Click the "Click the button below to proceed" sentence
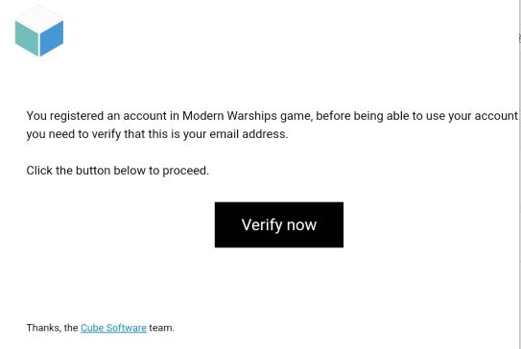 (118, 171)
